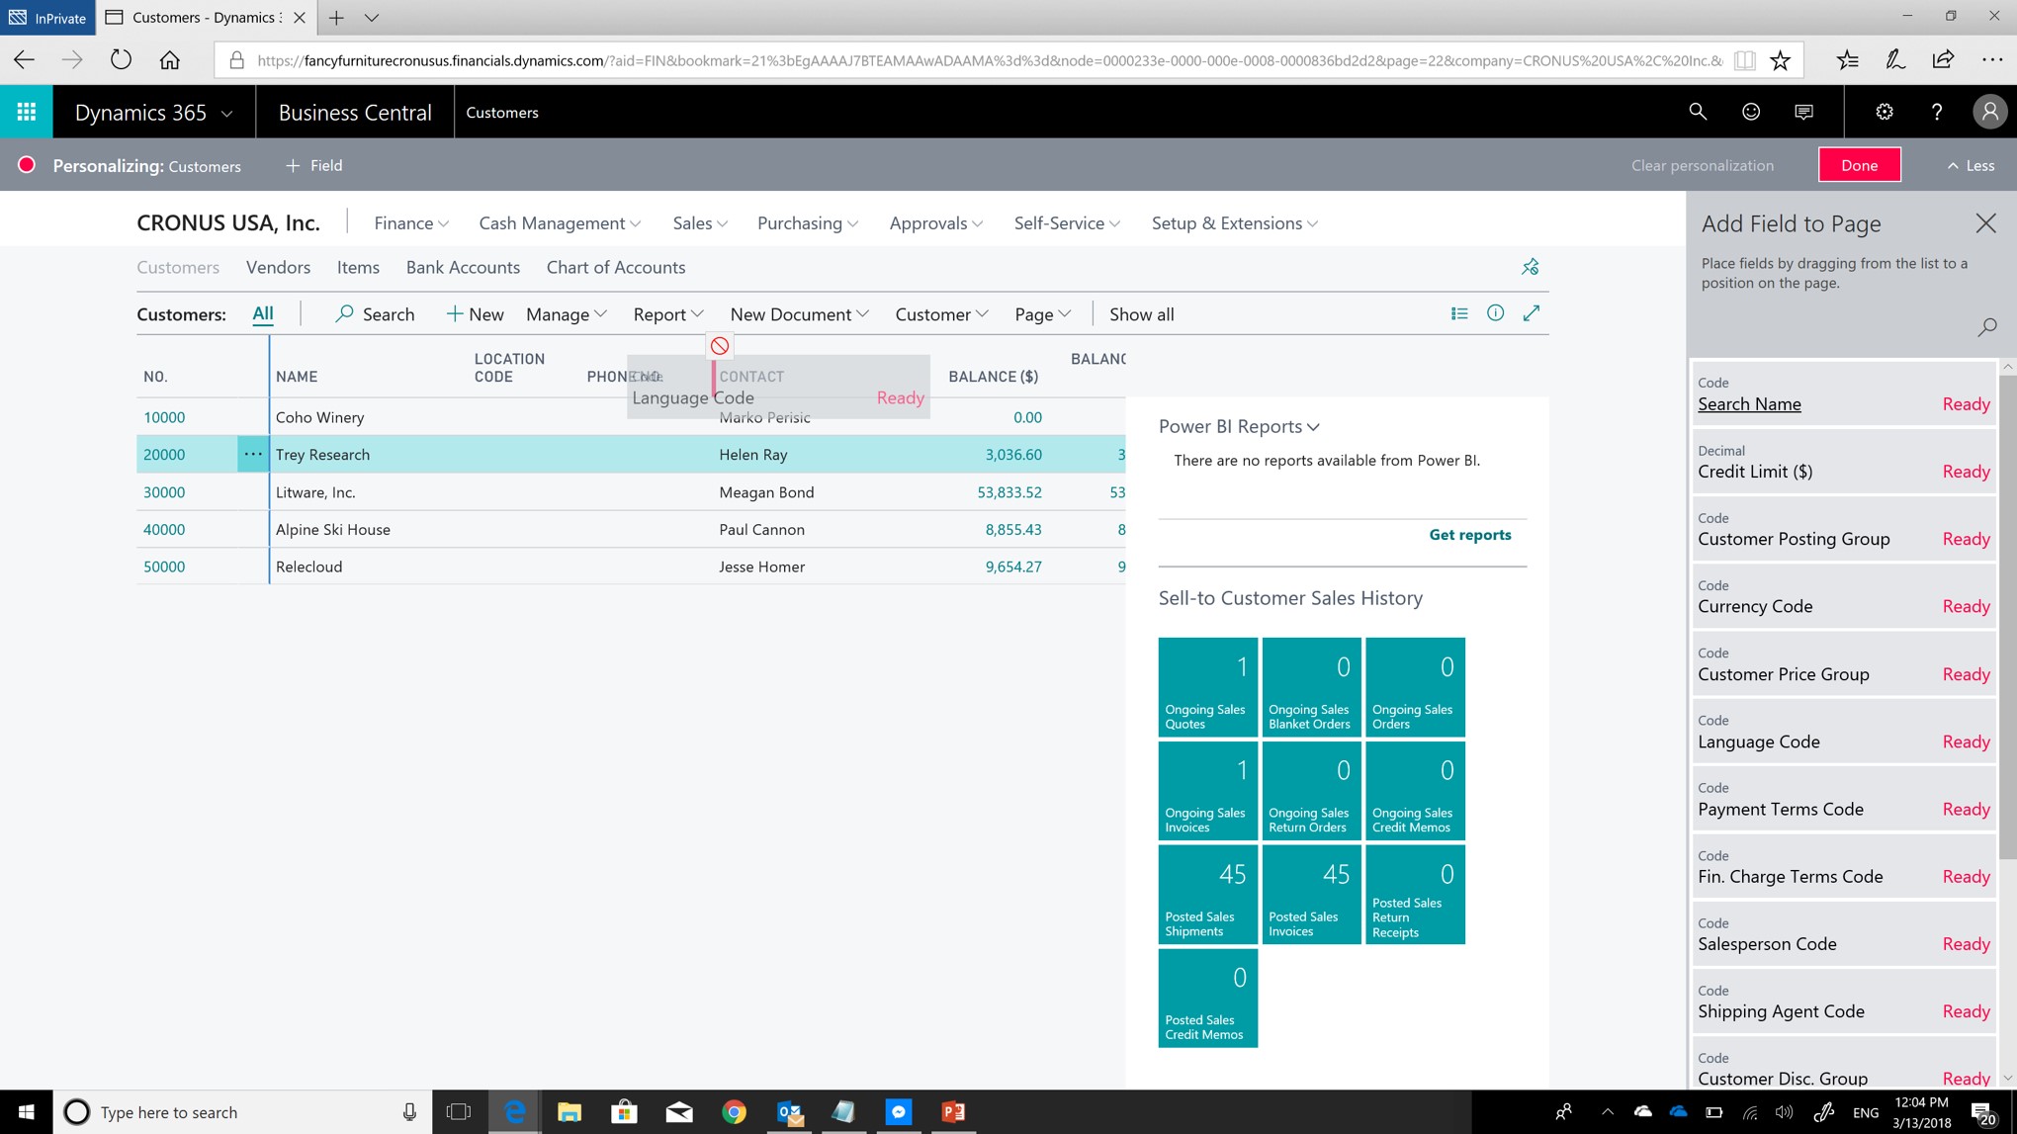Image resolution: width=2017 pixels, height=1134 pixels.
Task: Open the browser favorites hub
Action: tap(1848, 60)
